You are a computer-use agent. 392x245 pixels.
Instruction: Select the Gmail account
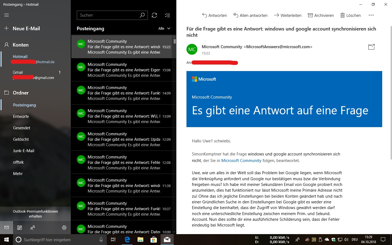pyautogui.click(x=35, y=75)
